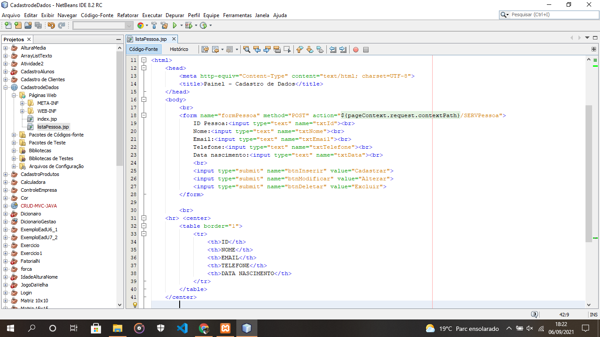Click the Clean and Build icon
The image size is (600, 337).
(x=164, y=25)
